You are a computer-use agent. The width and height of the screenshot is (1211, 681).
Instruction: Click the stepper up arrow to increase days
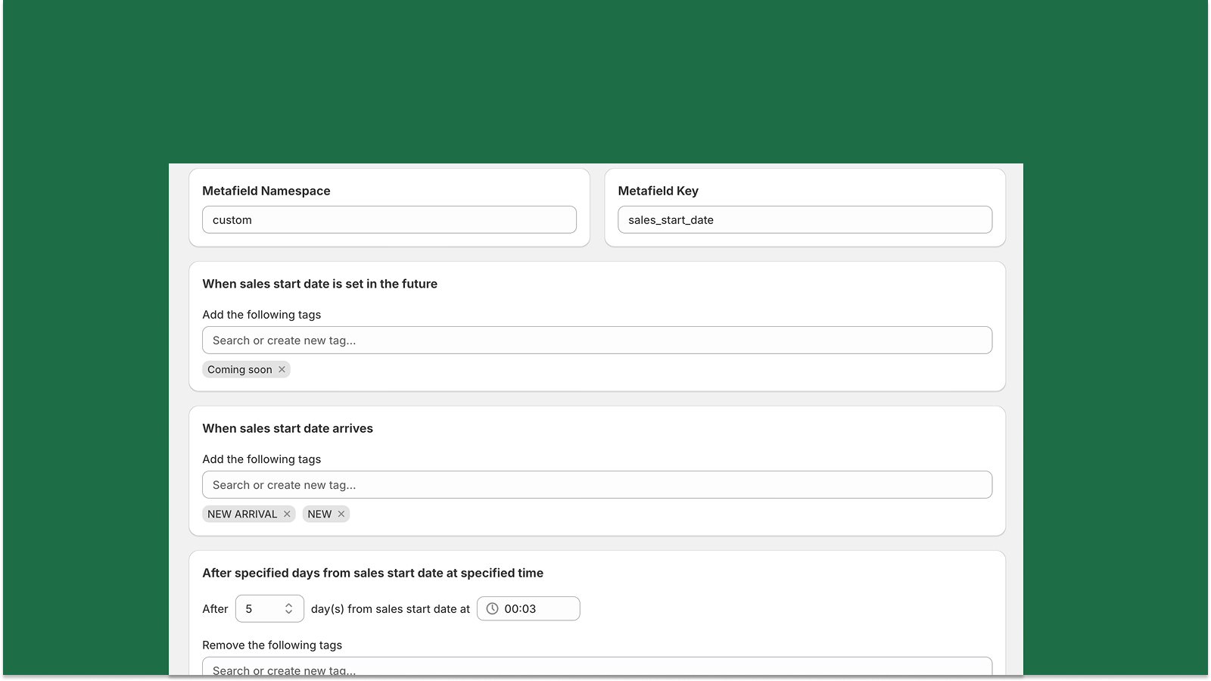(290, 605)
